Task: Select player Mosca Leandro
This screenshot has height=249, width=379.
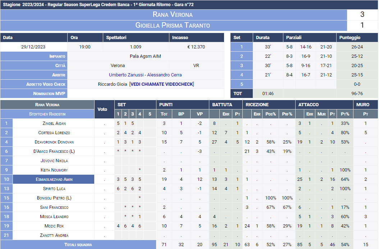Action: pos(54,217)
